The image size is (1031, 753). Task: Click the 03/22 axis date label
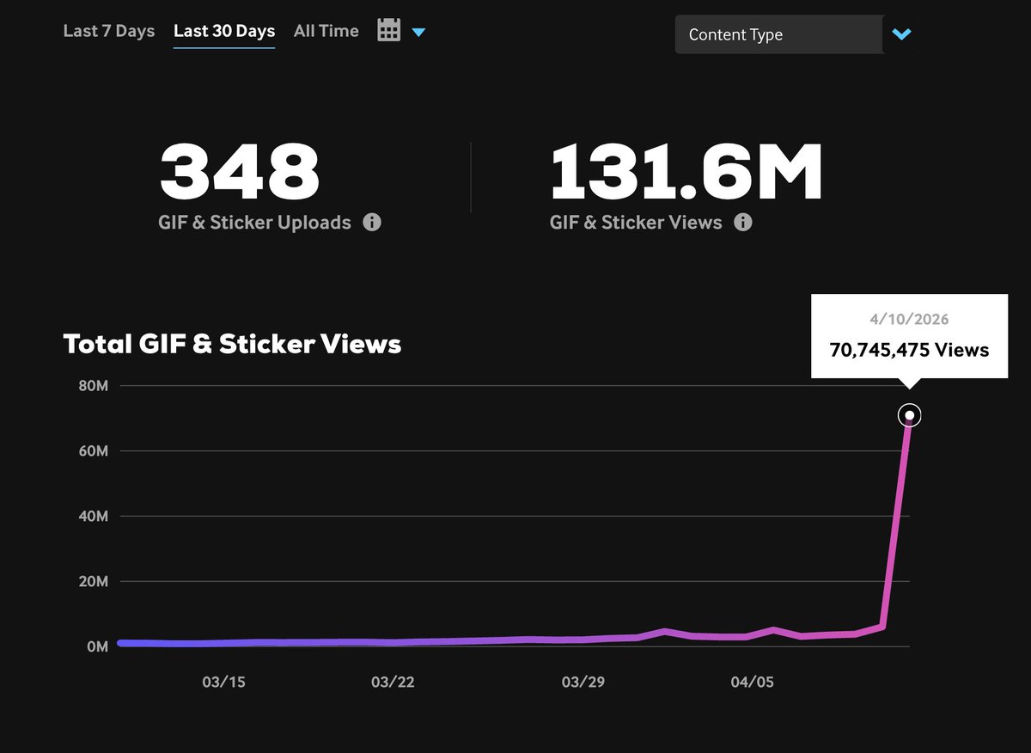393,683
